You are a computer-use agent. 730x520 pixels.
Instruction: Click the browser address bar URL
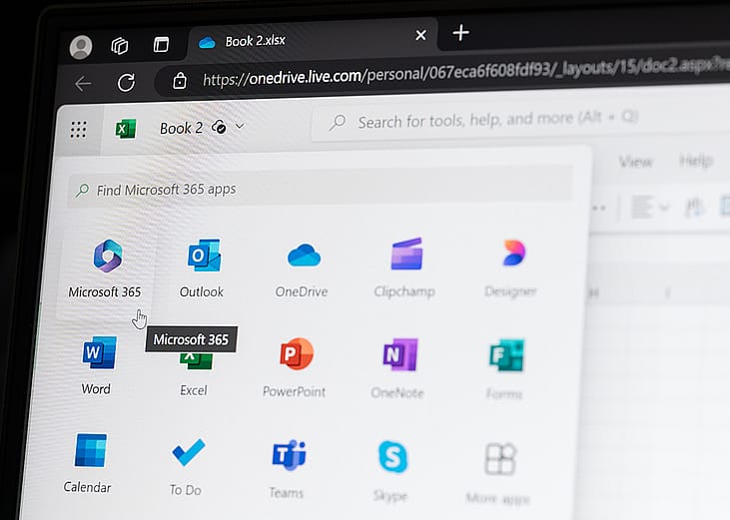(465, 74)
